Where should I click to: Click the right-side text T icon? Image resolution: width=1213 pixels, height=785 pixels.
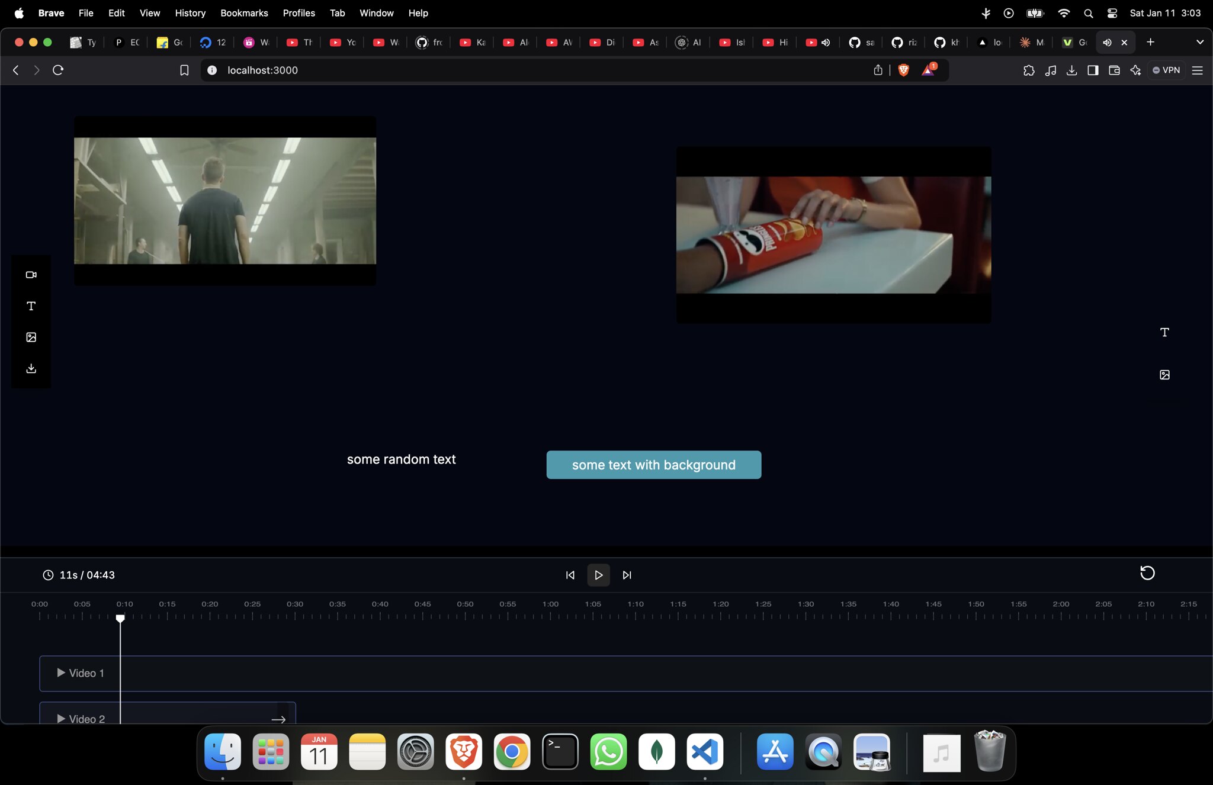coord(1164,332)
